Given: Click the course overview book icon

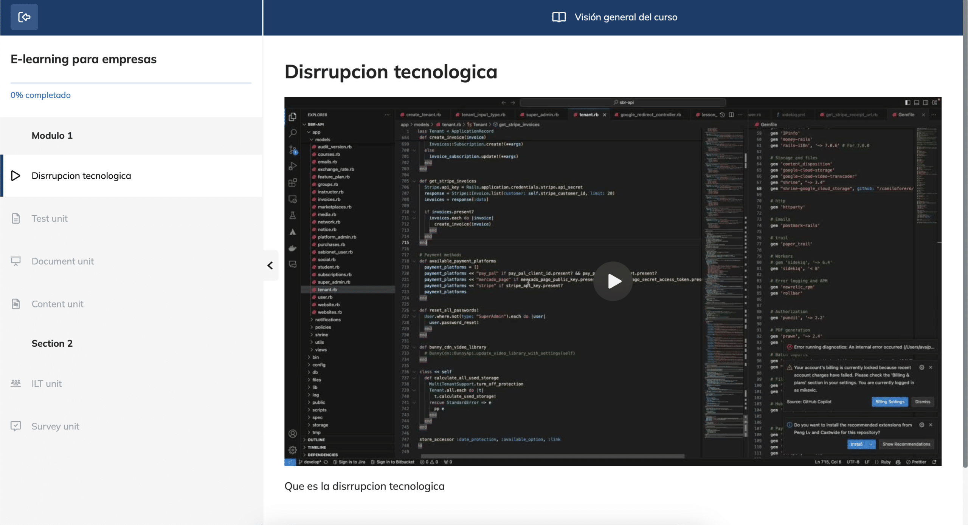Looking at the screenshot, I should (558, 17).
